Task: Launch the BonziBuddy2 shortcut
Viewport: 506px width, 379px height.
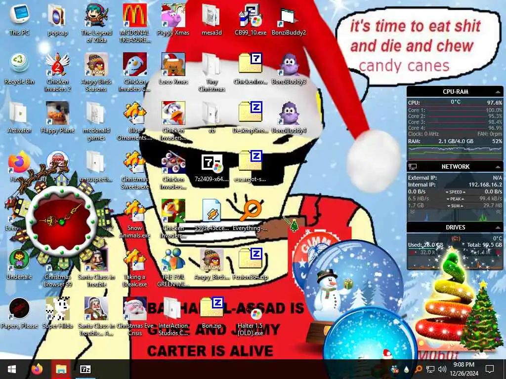Action: click(x=289, y=20)
